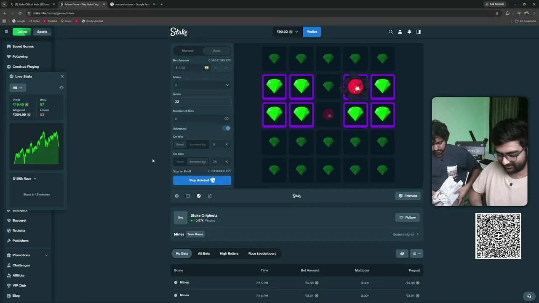
Task: Switch to Casino section
Action: [22, 32]
